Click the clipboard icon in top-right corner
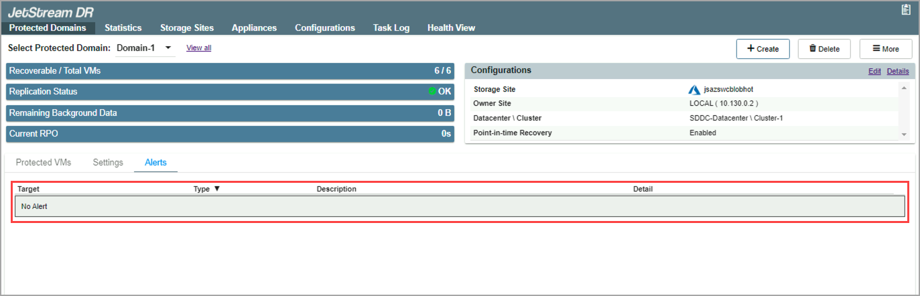The width and height of the screenshot is (920, 296). point(906,9)
